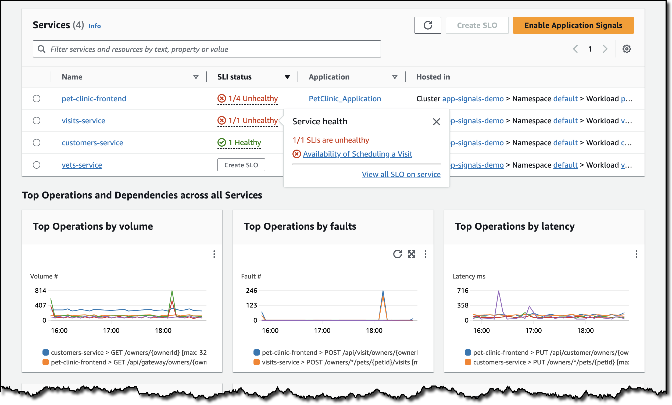Open the faults chart three-dot menu

click(425, 254)
